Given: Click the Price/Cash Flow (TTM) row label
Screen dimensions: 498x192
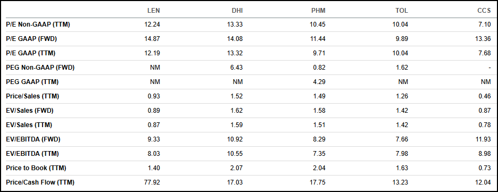Looking at the screenshot, I should coord(40,182).
